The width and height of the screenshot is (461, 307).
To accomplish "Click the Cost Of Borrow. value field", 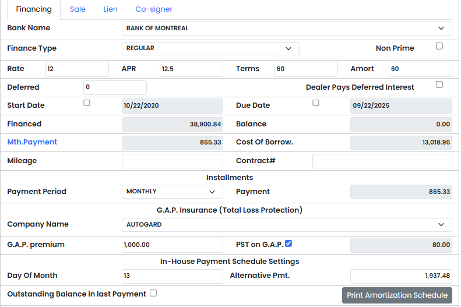I will (x=401, y=143).
